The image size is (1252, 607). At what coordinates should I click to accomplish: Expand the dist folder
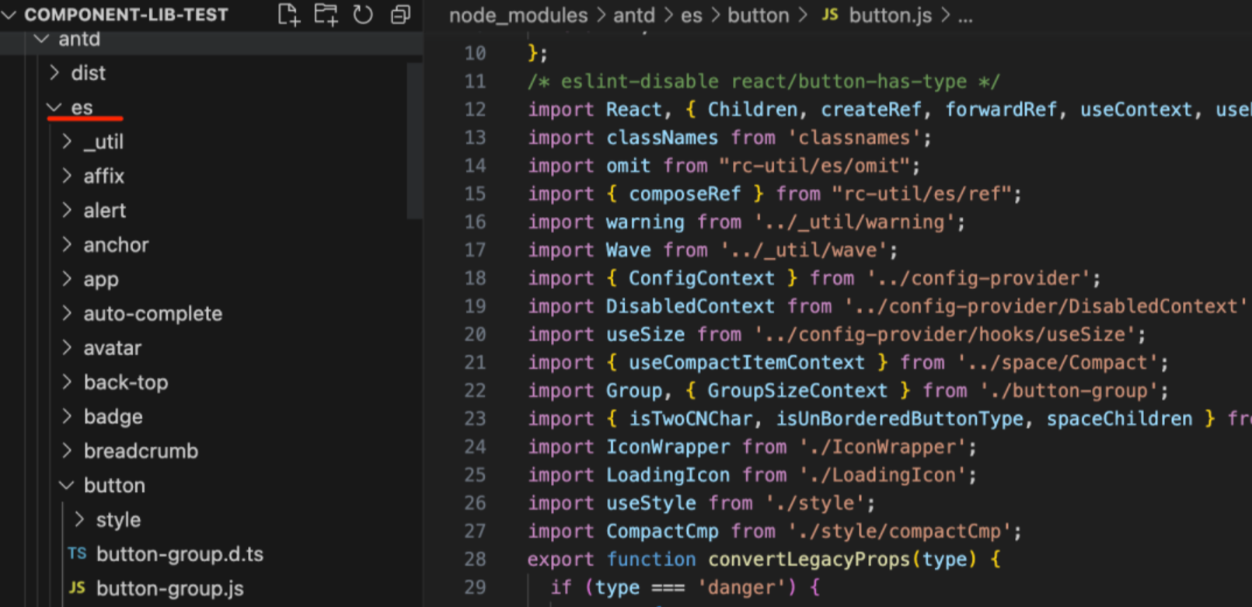click(54, 73)
